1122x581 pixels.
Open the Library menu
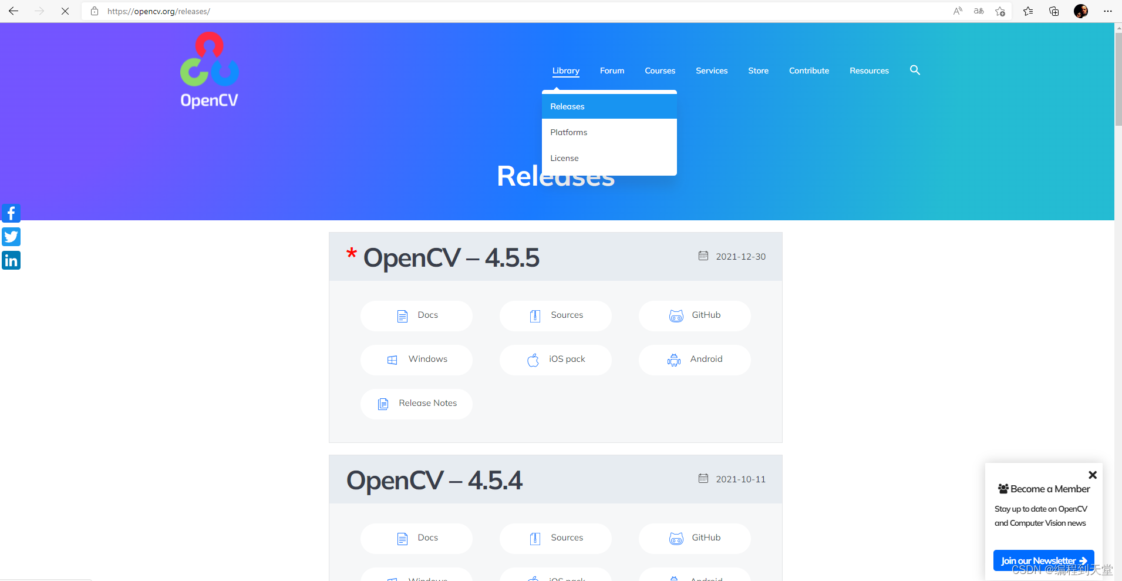pyautogui.click(x=566, y=70)
